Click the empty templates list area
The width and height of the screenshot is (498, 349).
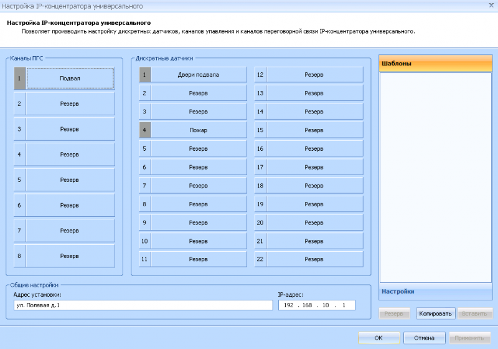[x=435, y=178]
